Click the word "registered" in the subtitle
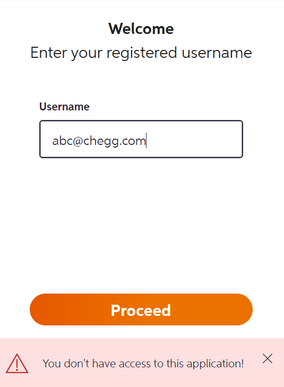Viewport: 284px width, 387px height. click(142, 53)
